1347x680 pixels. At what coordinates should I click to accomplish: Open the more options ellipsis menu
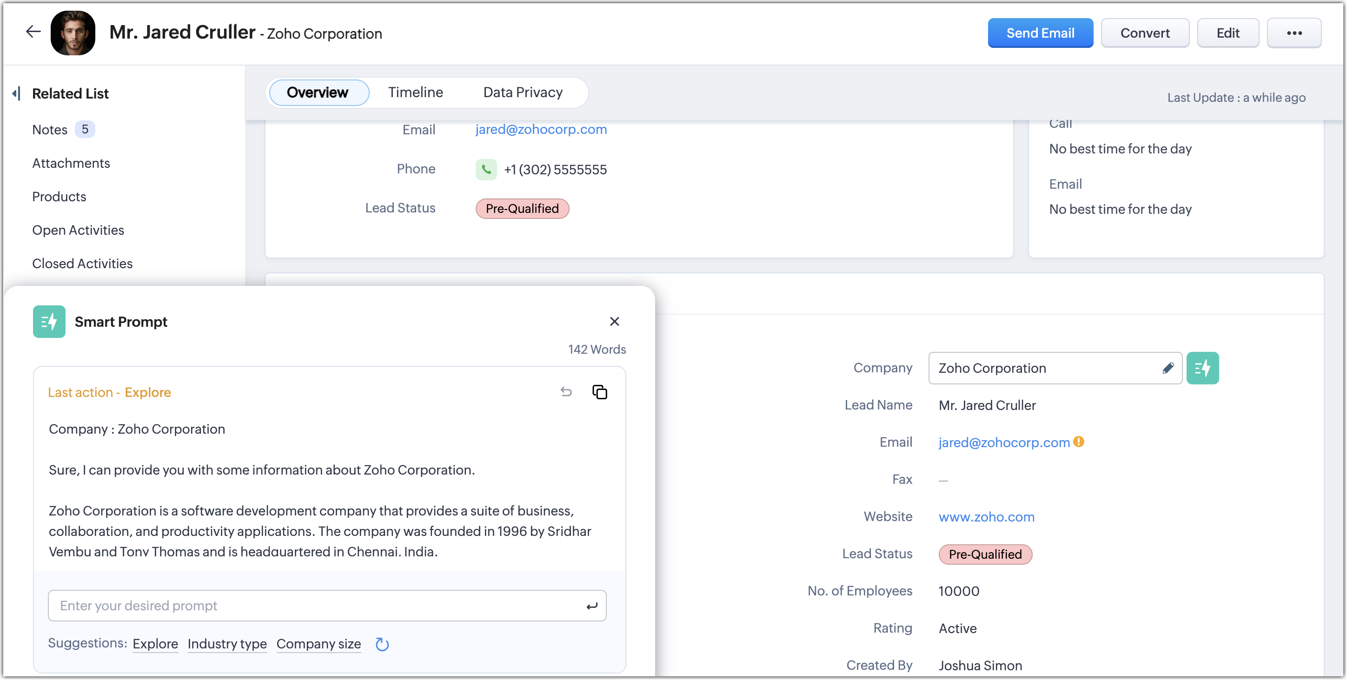point(1294,33)
